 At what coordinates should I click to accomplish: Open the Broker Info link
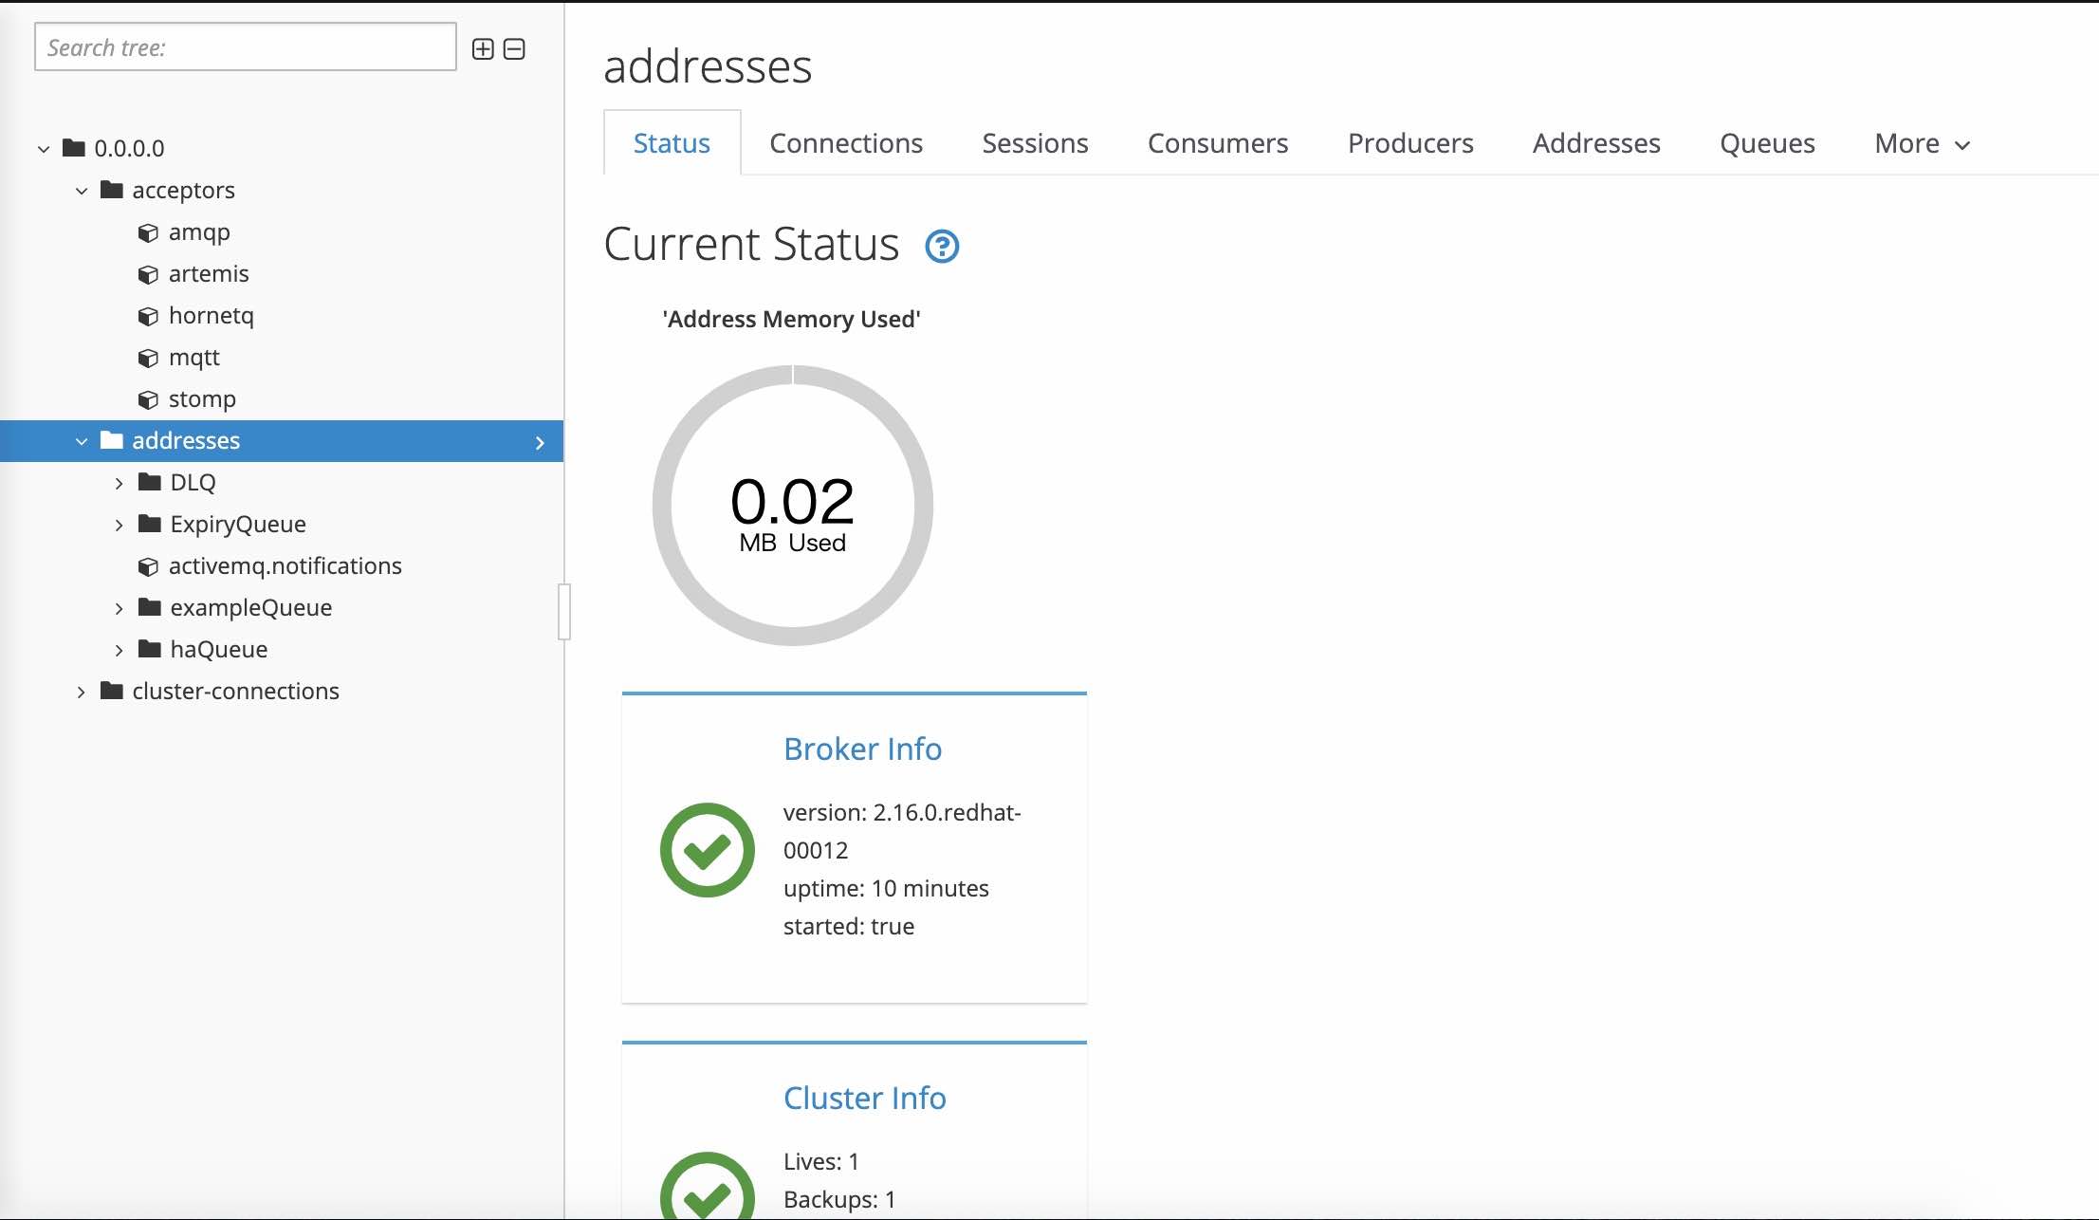862,749
